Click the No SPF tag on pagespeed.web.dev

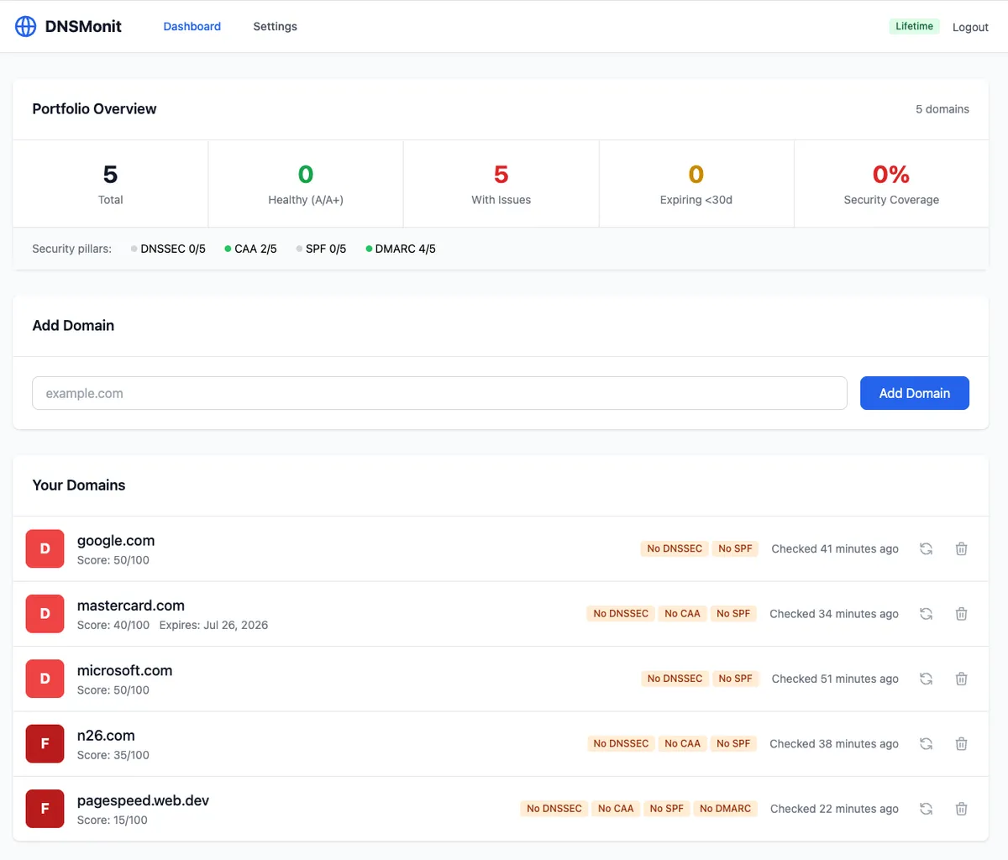pyautogui.click(x=667, y=809)
